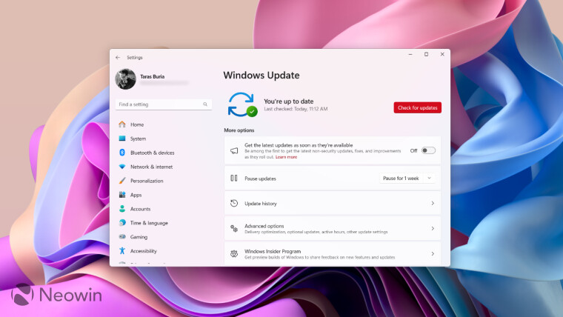The height and width of the screenshot is (317, 563).
Task: Click the update sync status icon
Action: [242, 104]
